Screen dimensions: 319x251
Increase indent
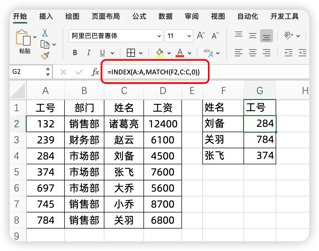pos(302,53)
